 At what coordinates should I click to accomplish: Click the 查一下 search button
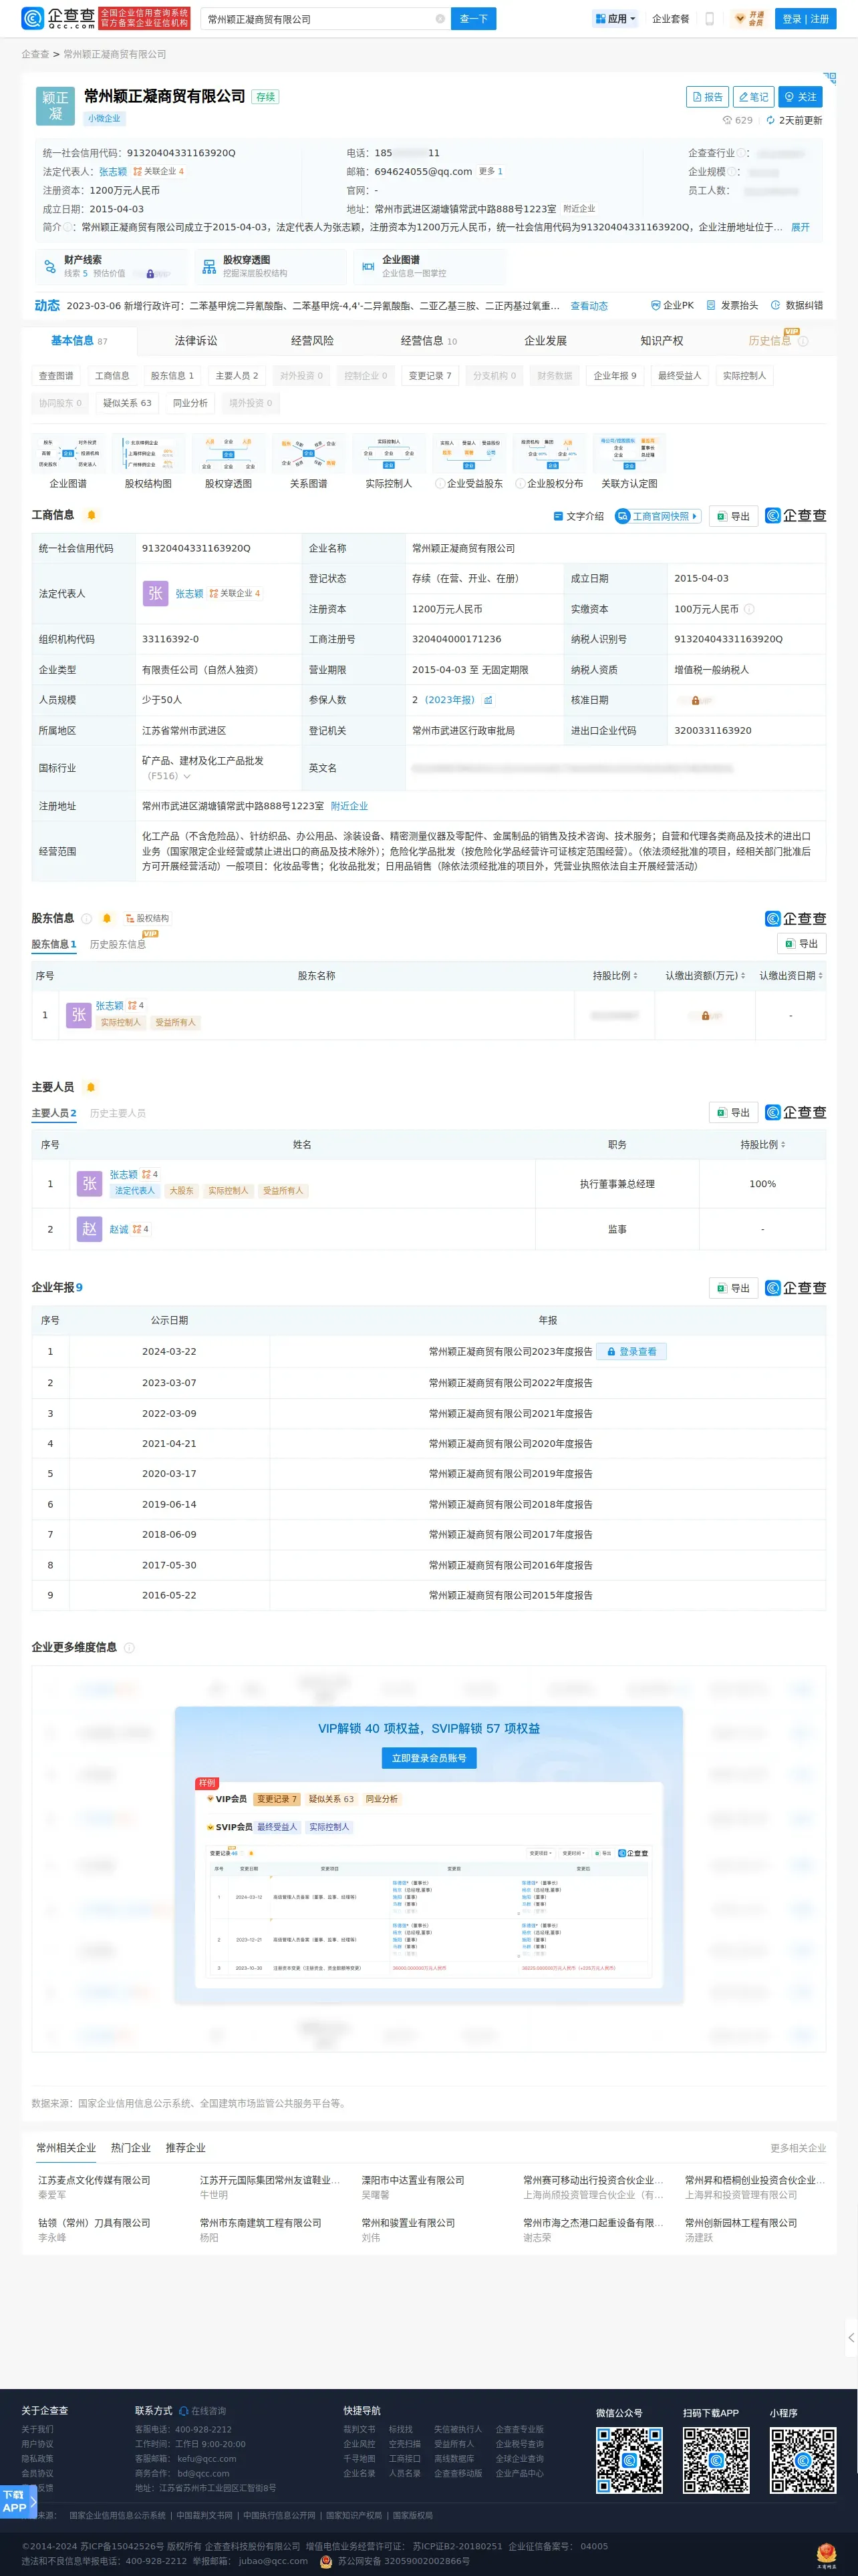[x=474, y=19]
